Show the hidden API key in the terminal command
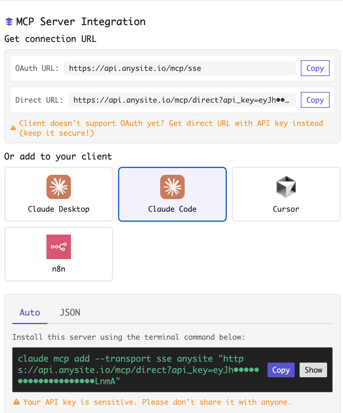This screenshot has height=413, width=343. (x=313, y=370)
